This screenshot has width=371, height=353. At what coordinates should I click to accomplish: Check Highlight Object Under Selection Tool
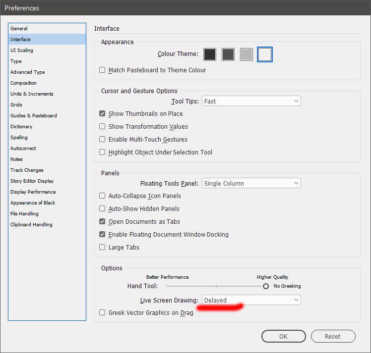click(102, 152)
